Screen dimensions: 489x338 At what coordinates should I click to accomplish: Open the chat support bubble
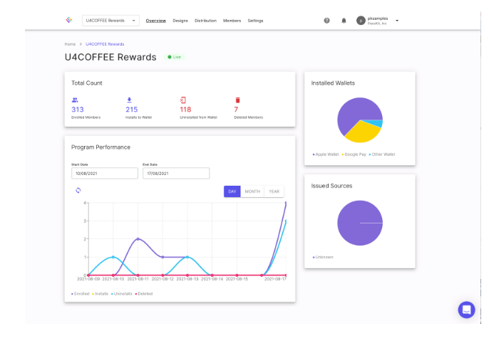tap(466, 310)
